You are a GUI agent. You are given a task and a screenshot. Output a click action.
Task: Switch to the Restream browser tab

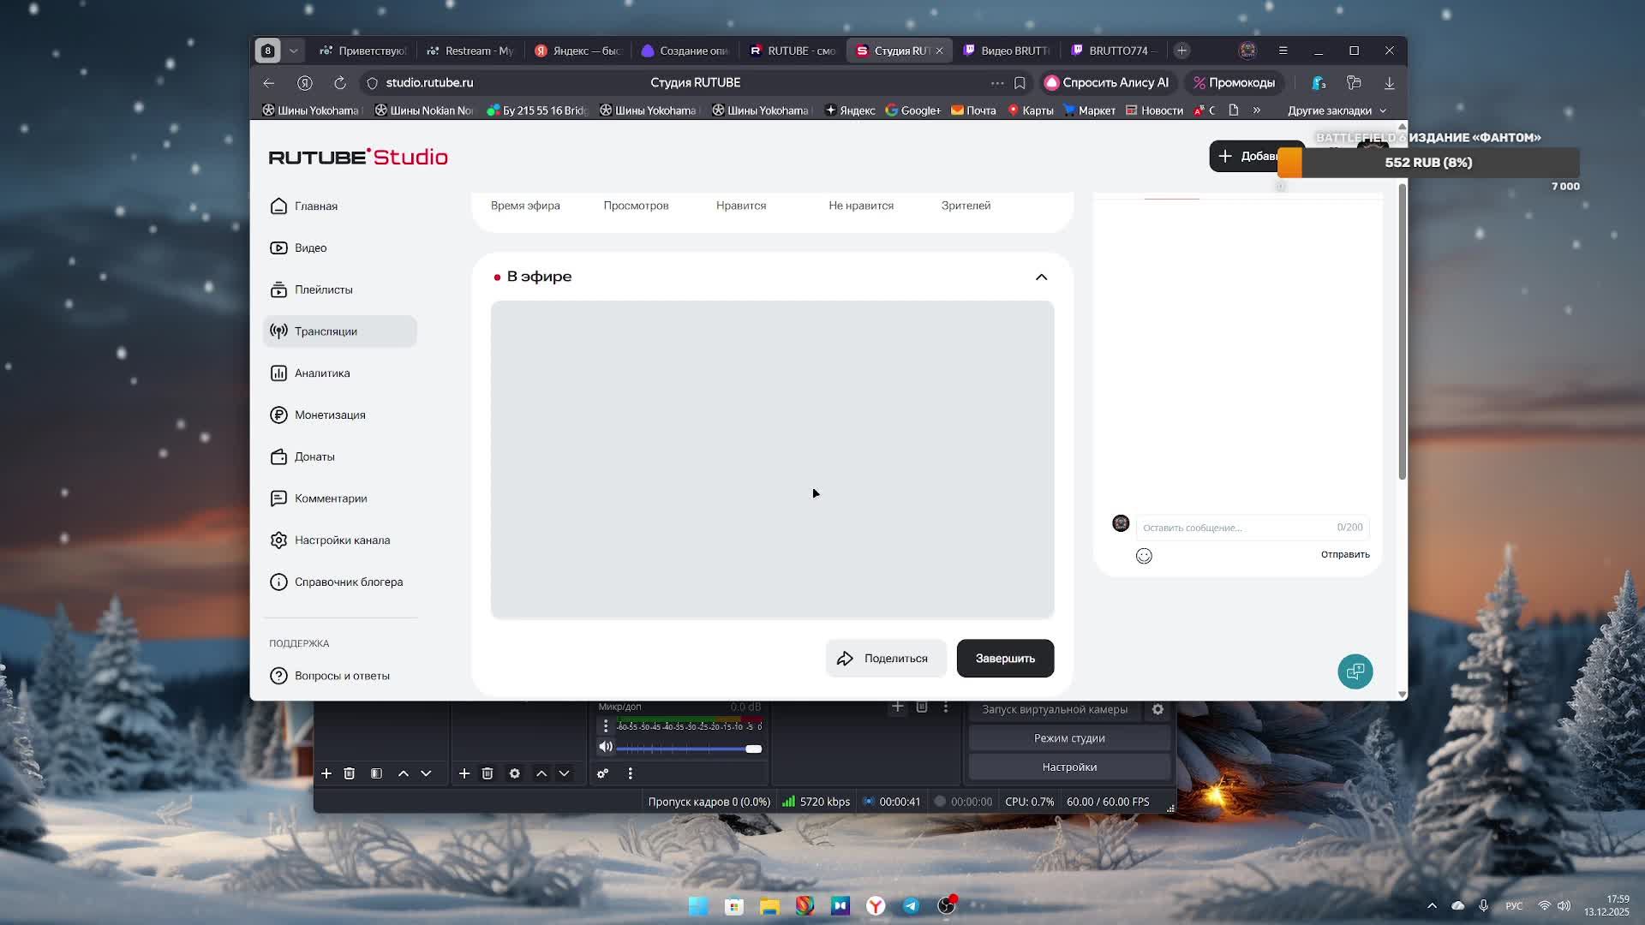[x=470, y=51]
